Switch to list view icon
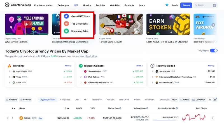Viewport: 224px width, 123px height. (210, 100)
